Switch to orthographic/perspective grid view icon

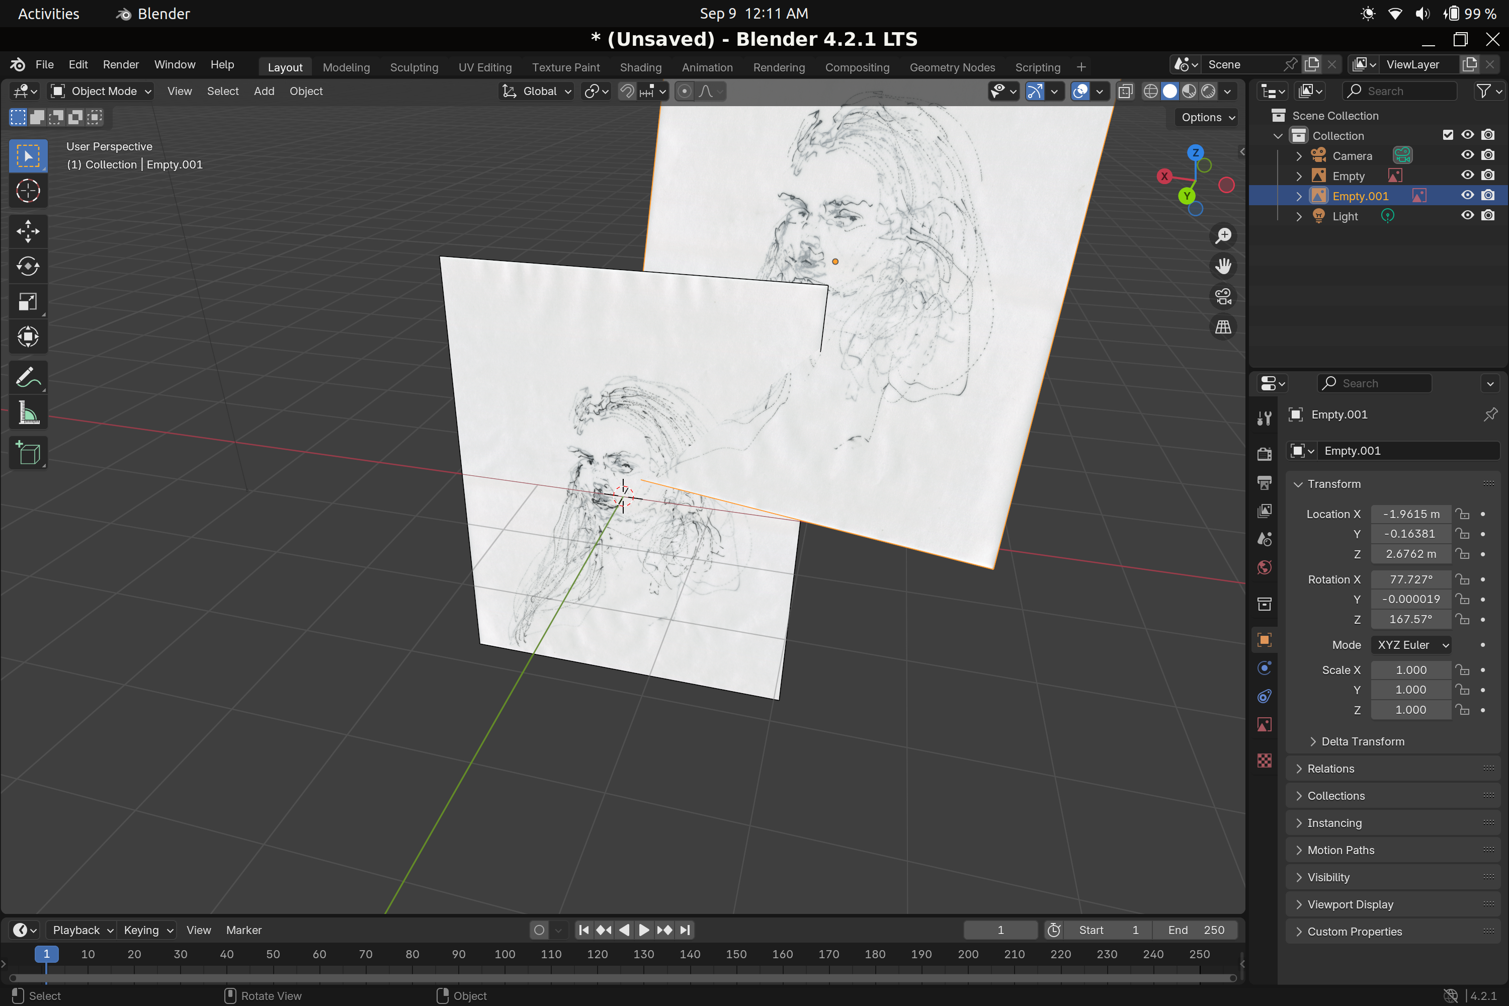(1223, 327)
